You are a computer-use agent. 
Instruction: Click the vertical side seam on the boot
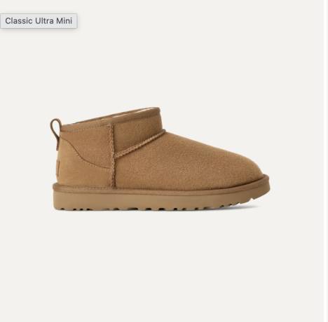tap(112, 155)
